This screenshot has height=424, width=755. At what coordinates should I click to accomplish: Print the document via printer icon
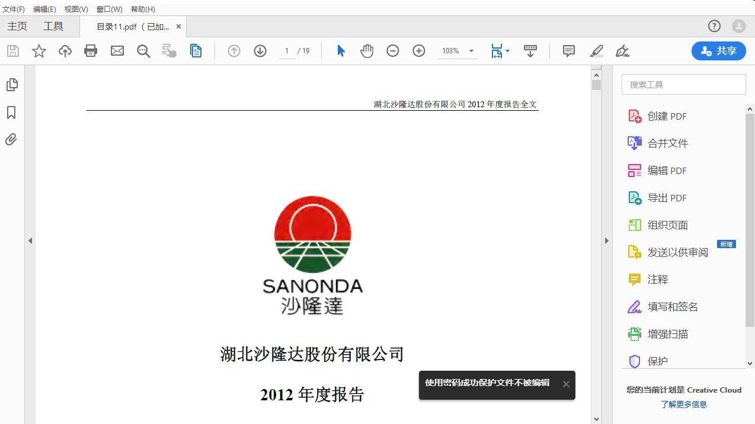click(x=91, y=51)
